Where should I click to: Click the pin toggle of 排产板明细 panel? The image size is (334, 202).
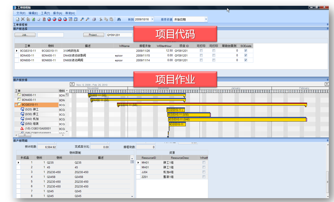328,140
